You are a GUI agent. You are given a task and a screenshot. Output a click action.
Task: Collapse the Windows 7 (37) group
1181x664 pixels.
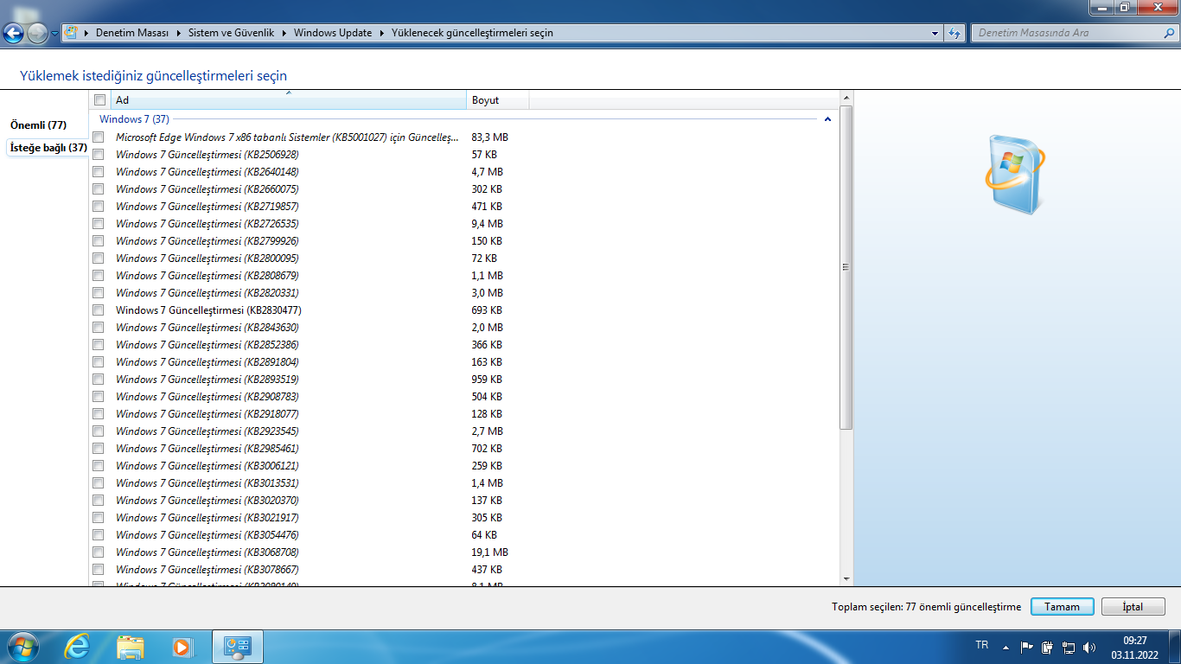click(827, 119)
